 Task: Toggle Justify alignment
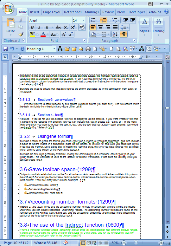point(115,27)
